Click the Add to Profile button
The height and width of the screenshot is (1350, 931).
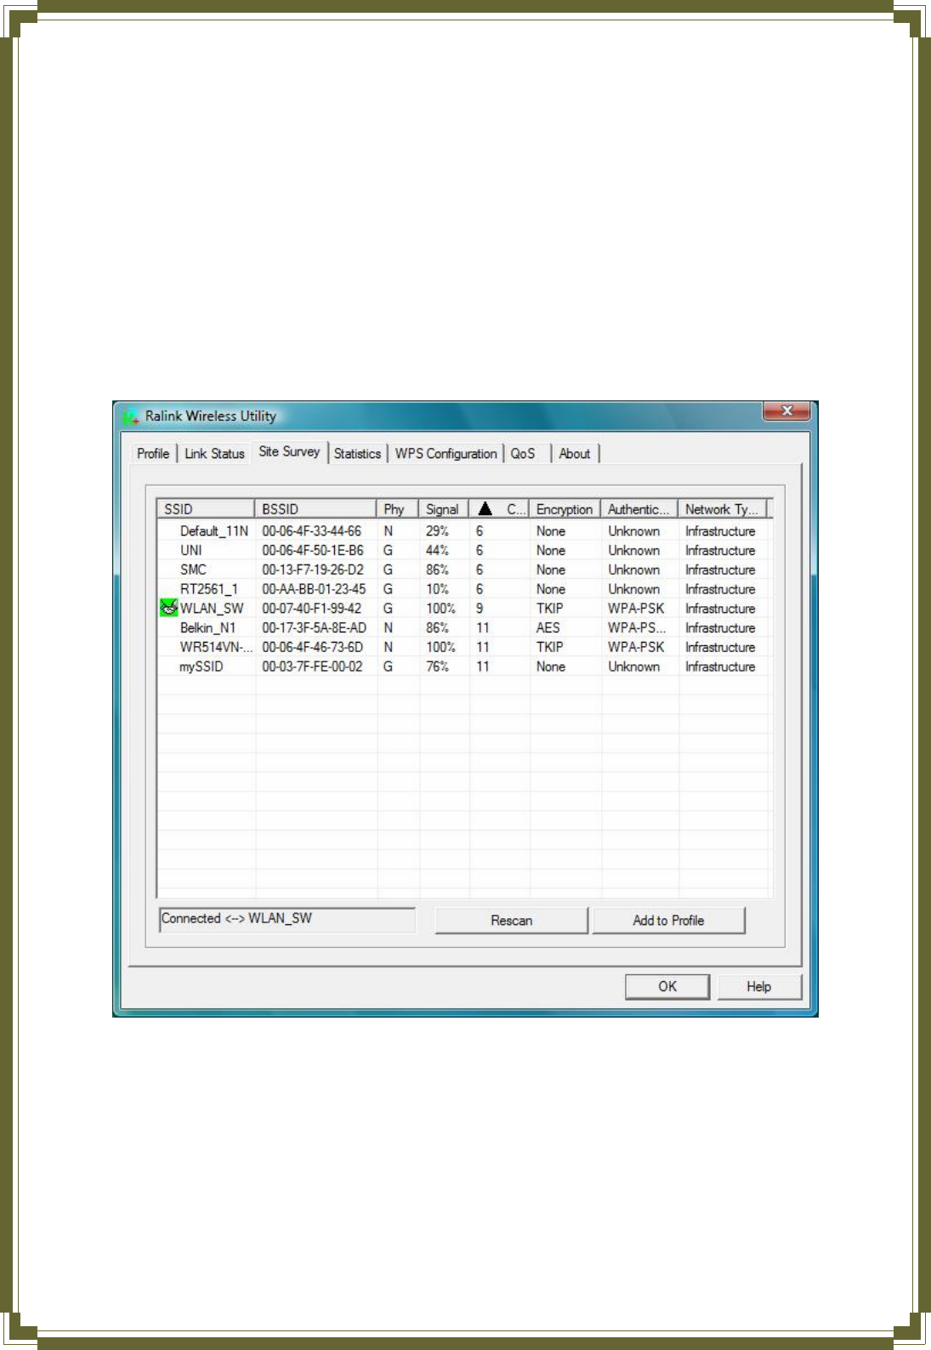[x=668, y=920]
